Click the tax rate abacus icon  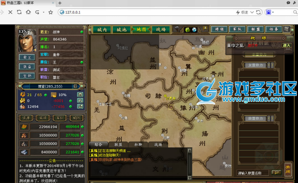tap(54, 95)
